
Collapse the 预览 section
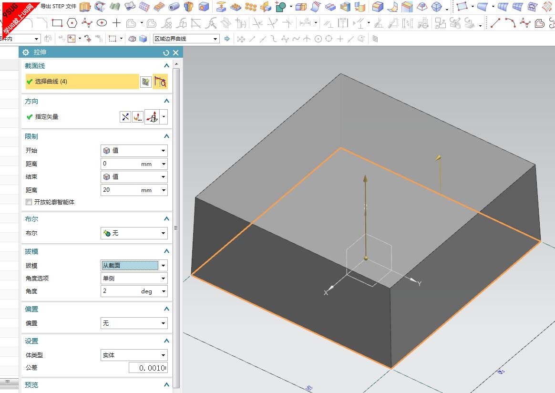click(x=166, y=384)
